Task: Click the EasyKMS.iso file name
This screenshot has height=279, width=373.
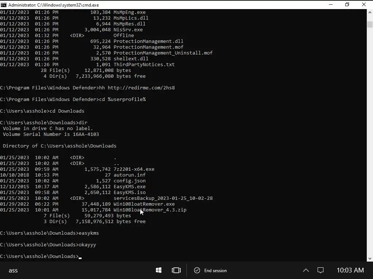Action: 129,193
